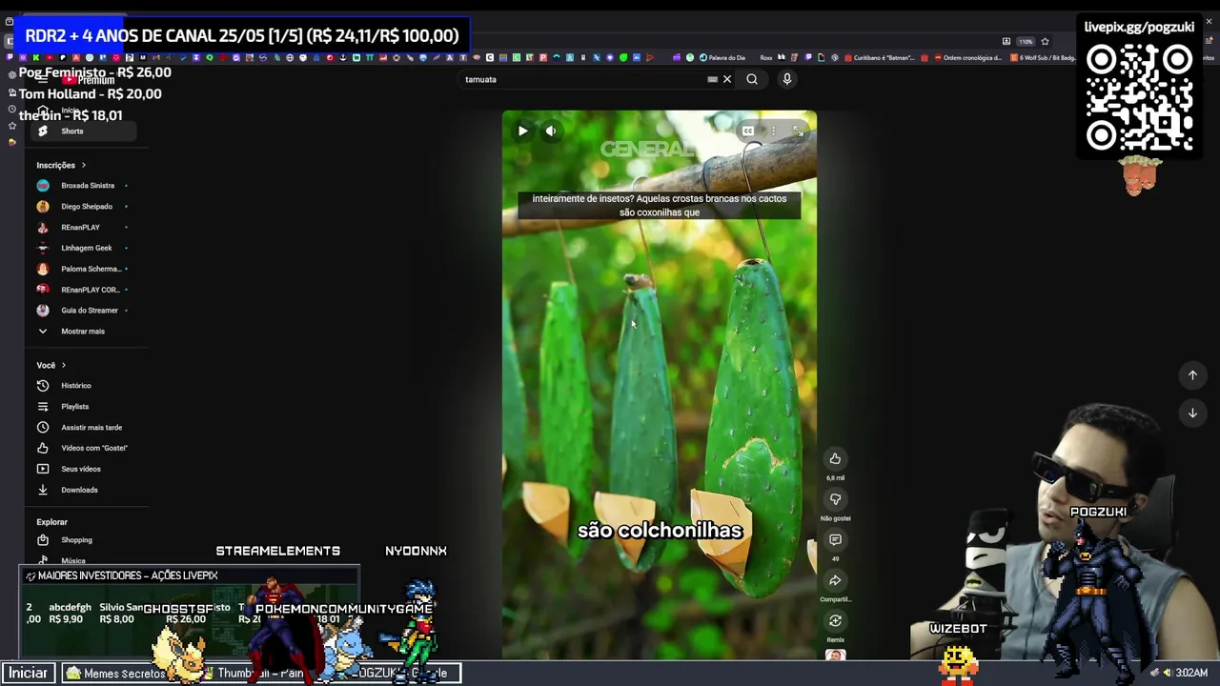Start voice search with the microphone
Viewport: 1220px width, 686px height.
[787, 79]
